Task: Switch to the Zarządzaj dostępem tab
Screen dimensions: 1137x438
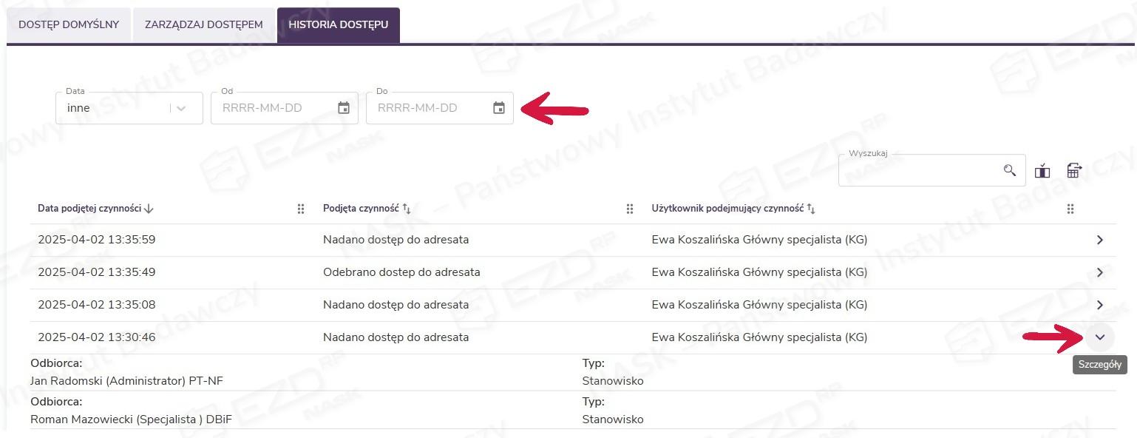Action: (204, 25)
